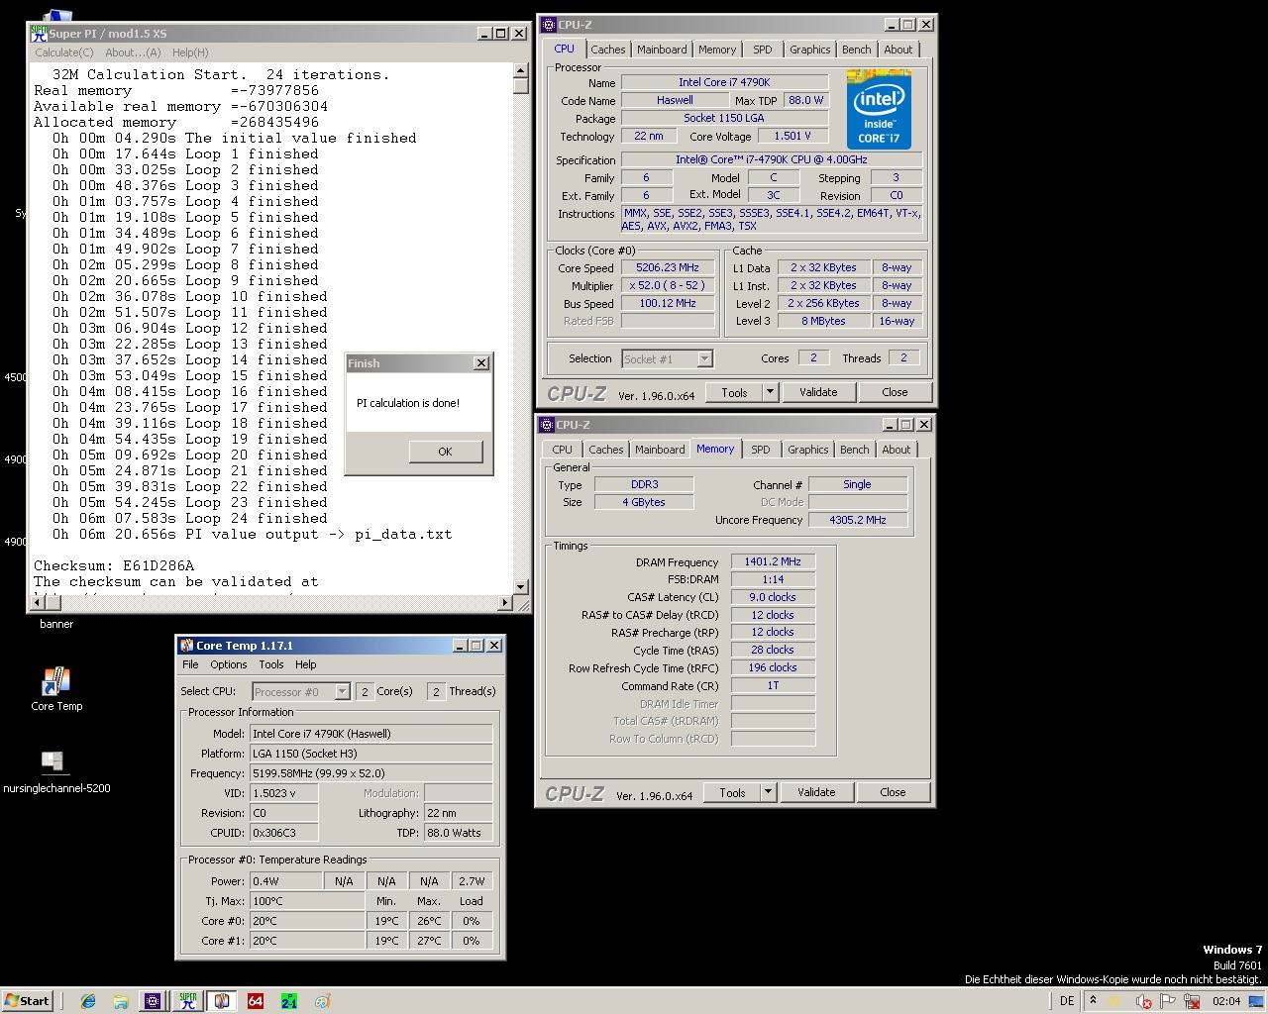Click DE language indicator
Screen dimensions: 1268x1014
pos(1067,1001)
